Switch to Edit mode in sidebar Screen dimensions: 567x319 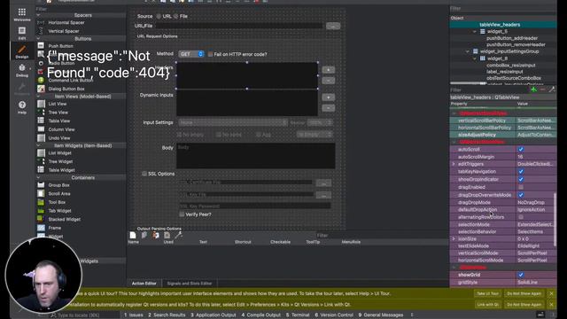tap(21, 33)
